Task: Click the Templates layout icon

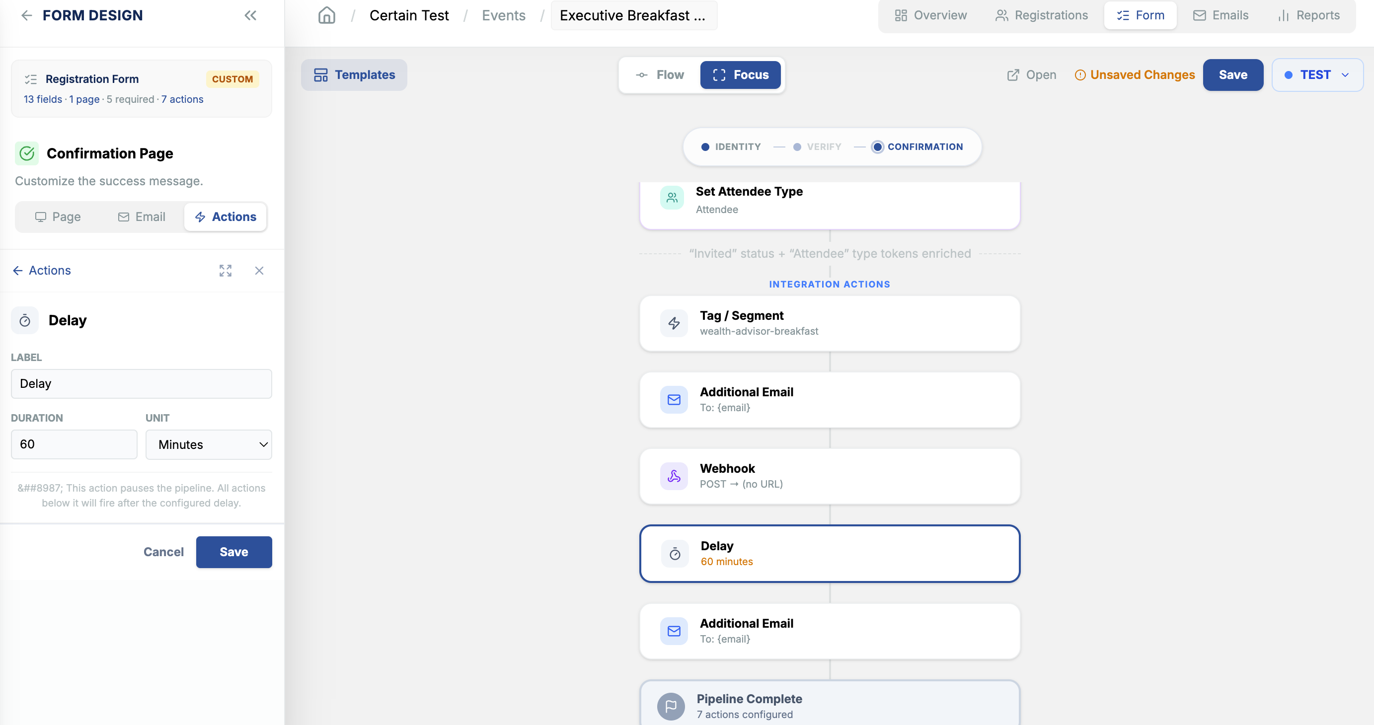Action: (x=320, y=75)
